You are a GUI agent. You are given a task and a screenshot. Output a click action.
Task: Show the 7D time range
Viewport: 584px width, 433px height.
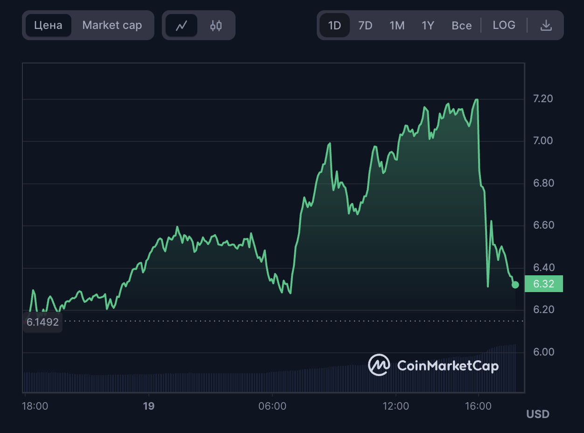(365, 25)
